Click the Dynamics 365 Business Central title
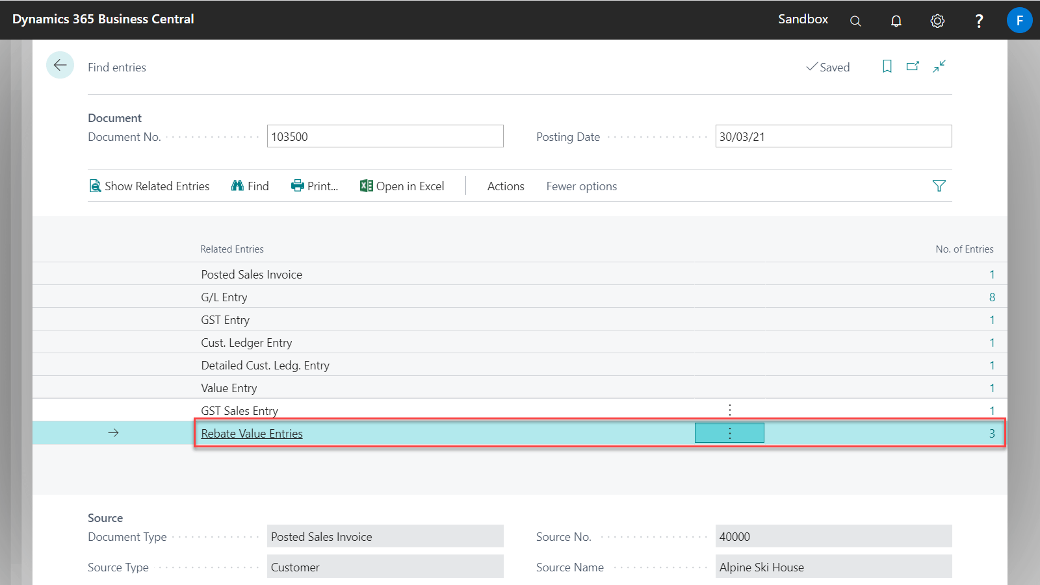1040x585 pixels. pos(103,19)
